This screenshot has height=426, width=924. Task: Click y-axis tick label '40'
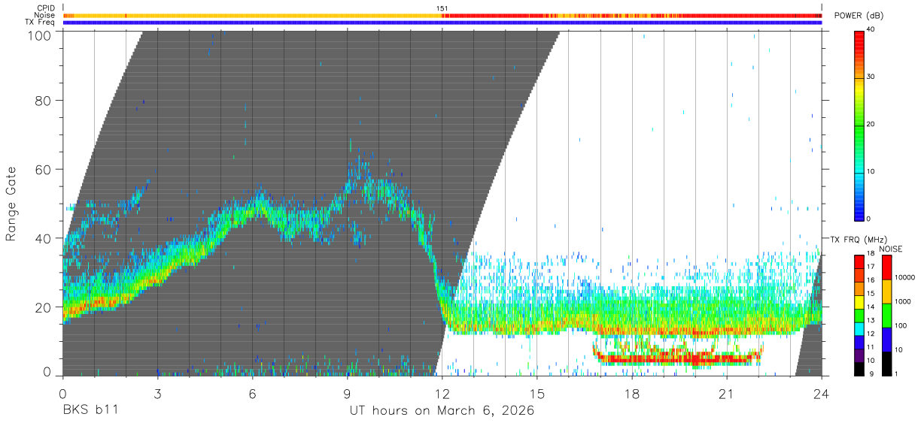coord(44,238)
